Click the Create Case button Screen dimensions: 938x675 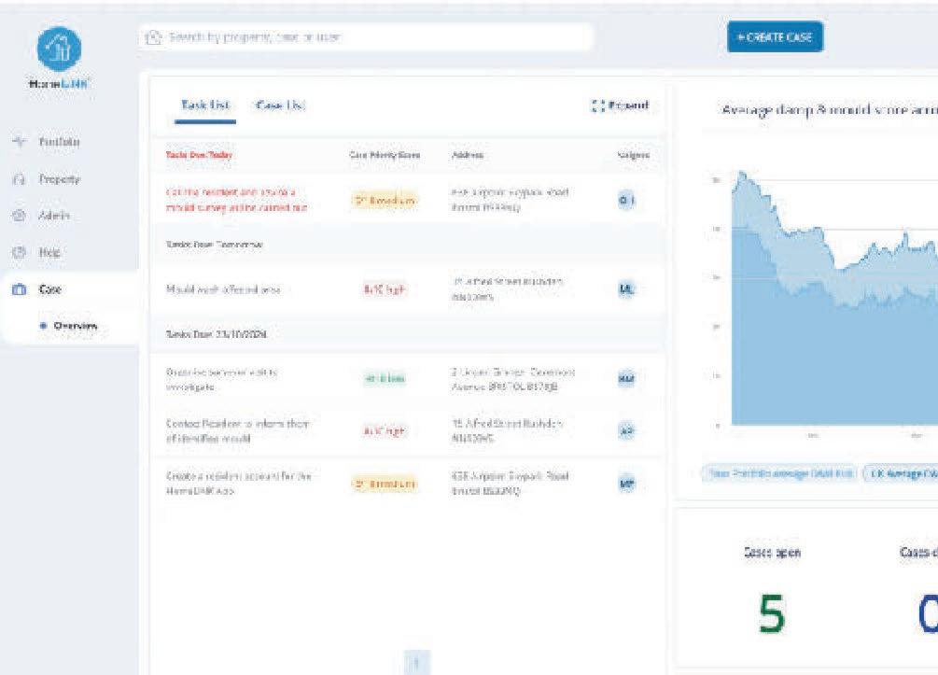coord(775,37)
